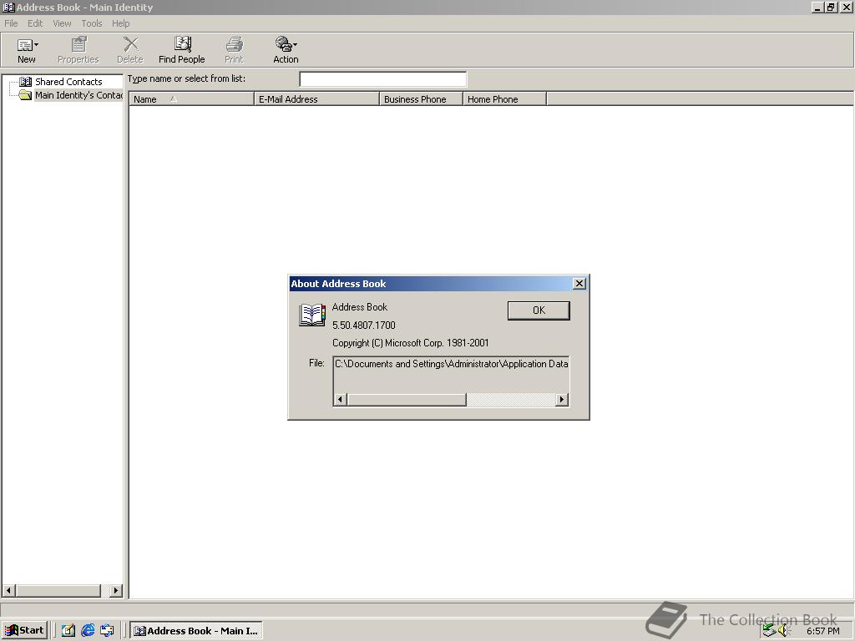Click the version text 5.50.4807.1700
Image resolution: width=855 pixels, height=641 pixels.
pos(364,326)
